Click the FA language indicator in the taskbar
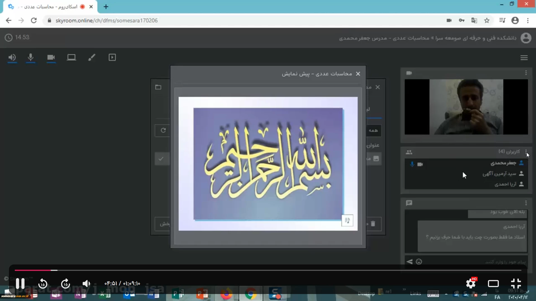The image size is (536, 301). (497, 297)
